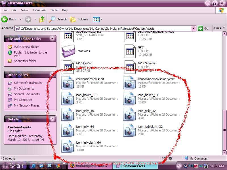Viewport: 227px width, 170px height.
Task: Select the icon_jelly_16 picture icon
Action: (68, 114)
